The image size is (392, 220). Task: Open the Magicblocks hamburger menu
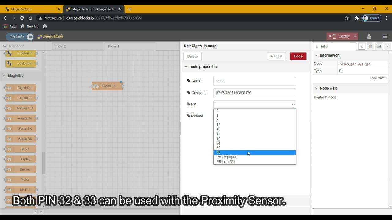point(385,36)
